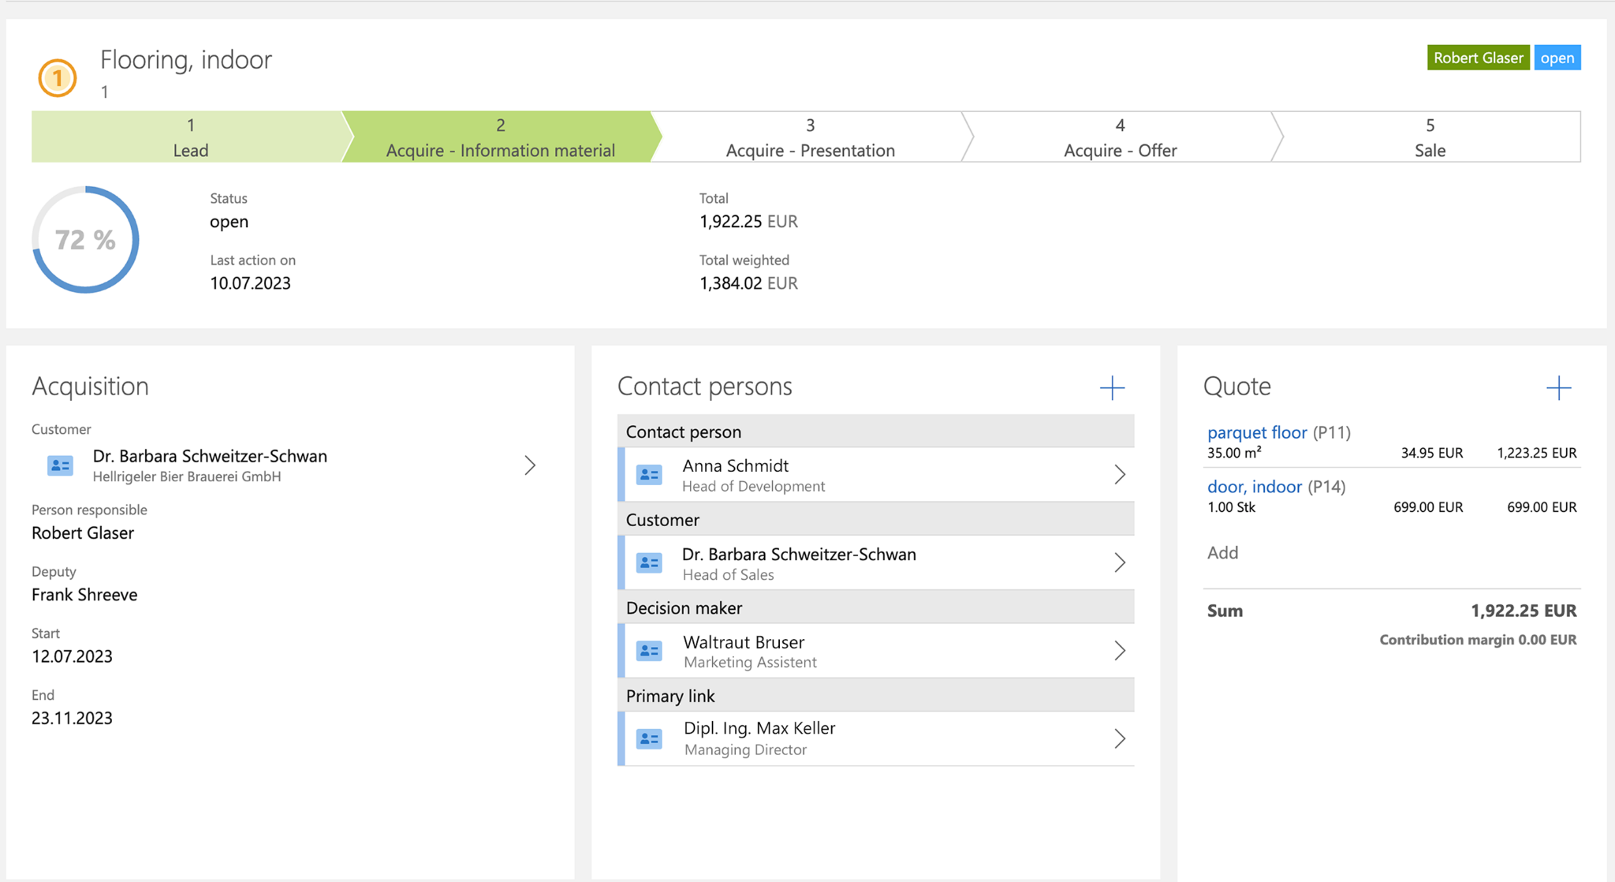The image size is (1615, 882).
Task: Click the Primary link section header
Action: [875, 696]
